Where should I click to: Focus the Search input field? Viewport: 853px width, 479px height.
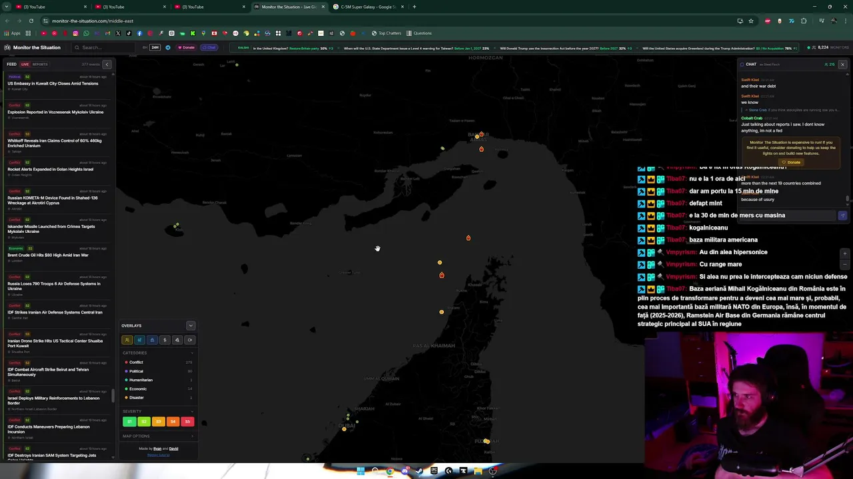[x=103, y=47]
